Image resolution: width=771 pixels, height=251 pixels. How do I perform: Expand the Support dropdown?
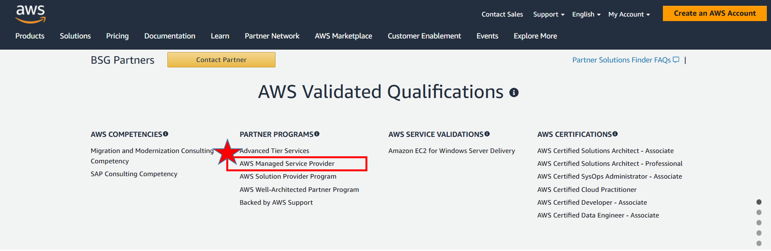[549, 14]
